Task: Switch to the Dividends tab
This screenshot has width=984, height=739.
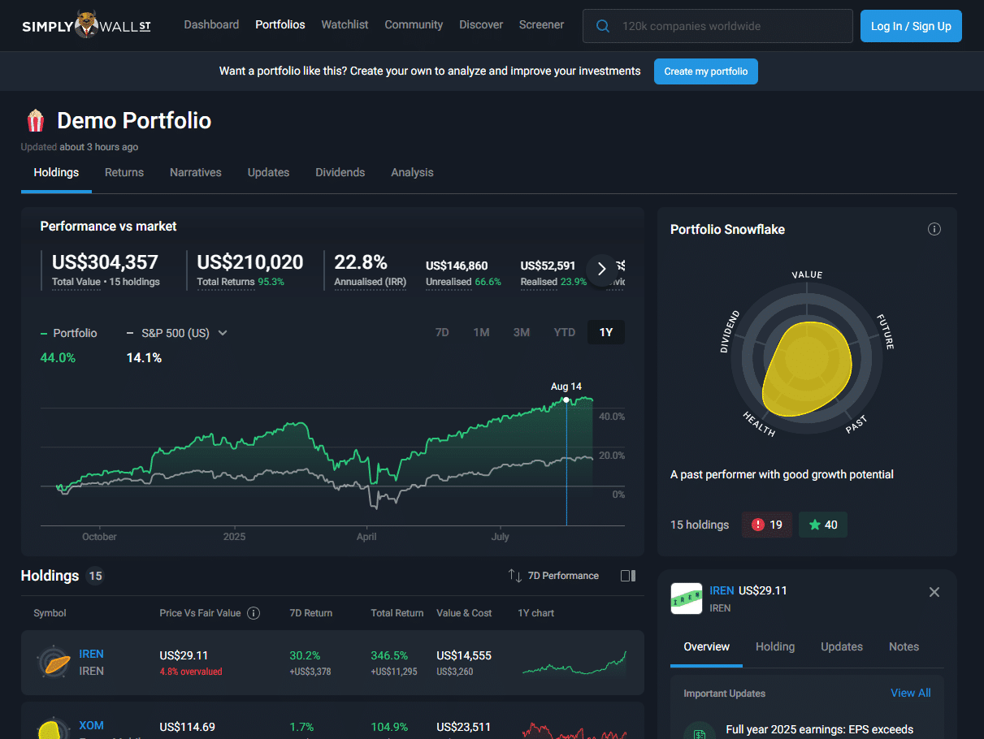Action: coord(340,172)
